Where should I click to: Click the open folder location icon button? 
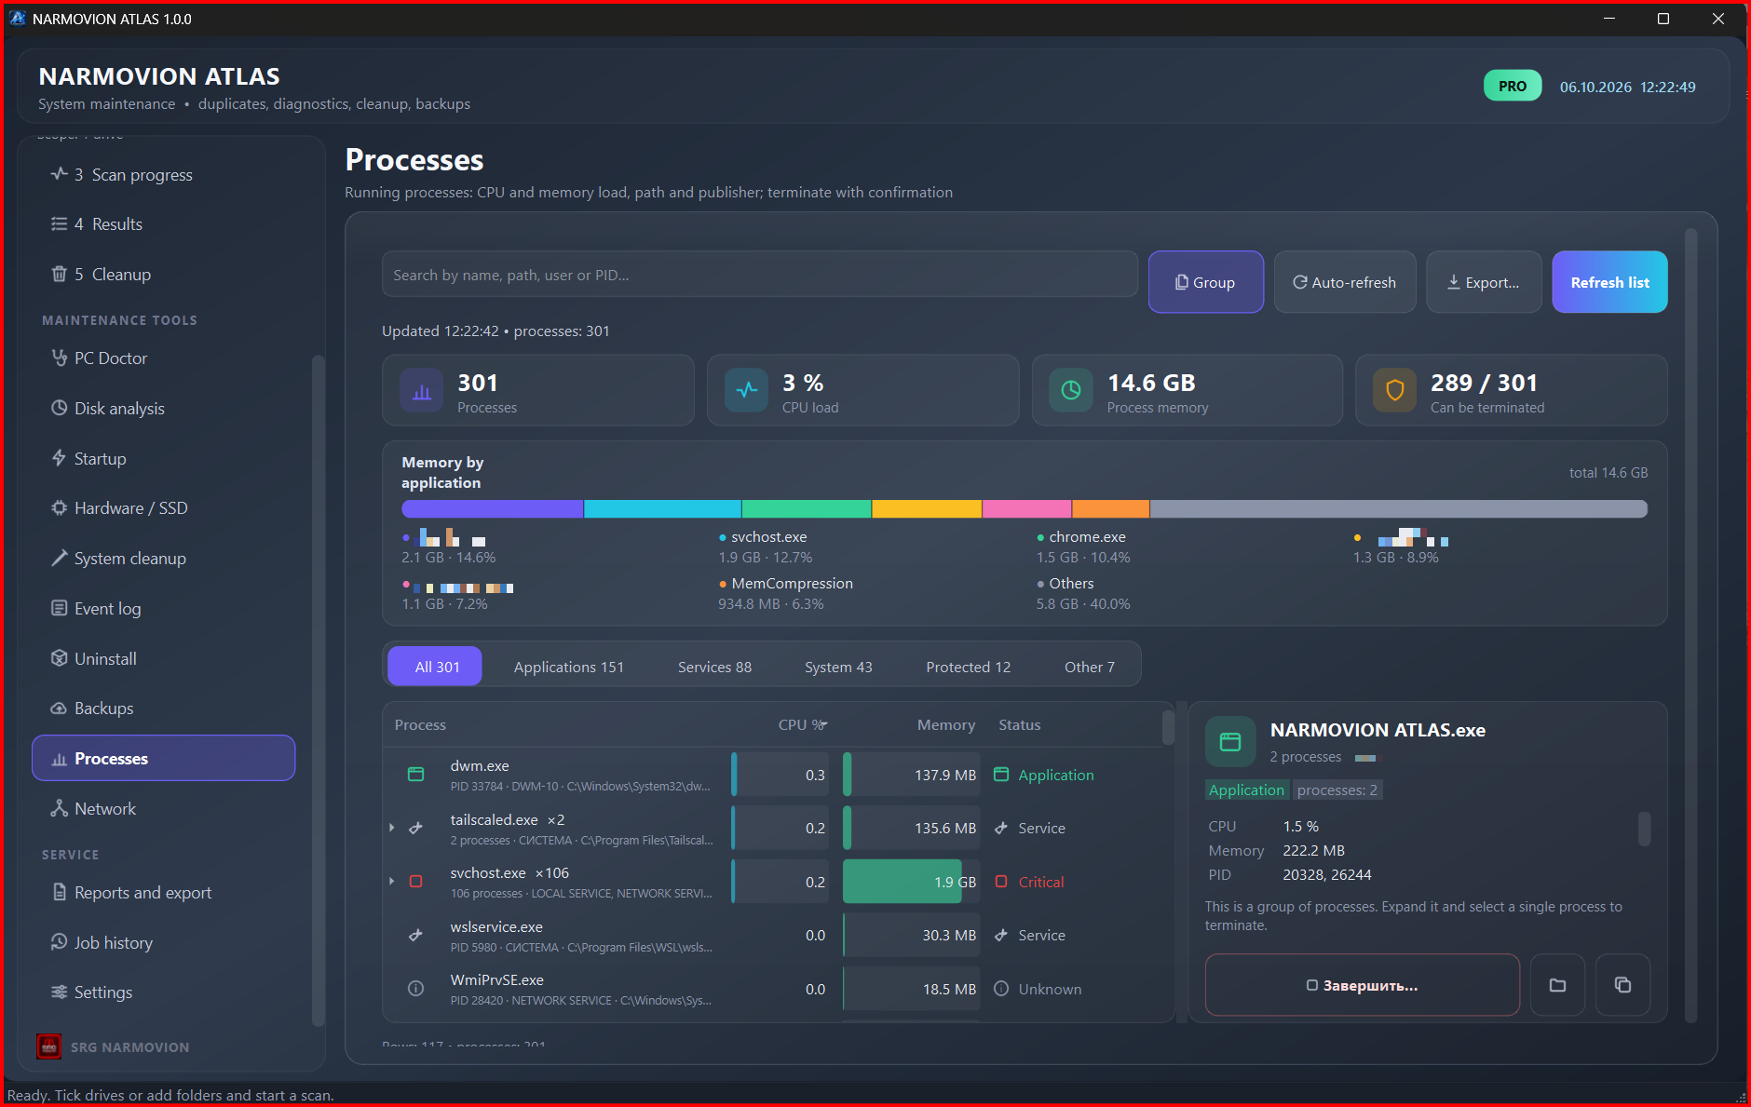[1557, 985]
